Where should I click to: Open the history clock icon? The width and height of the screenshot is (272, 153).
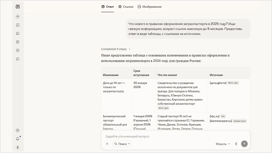[18, 59]
